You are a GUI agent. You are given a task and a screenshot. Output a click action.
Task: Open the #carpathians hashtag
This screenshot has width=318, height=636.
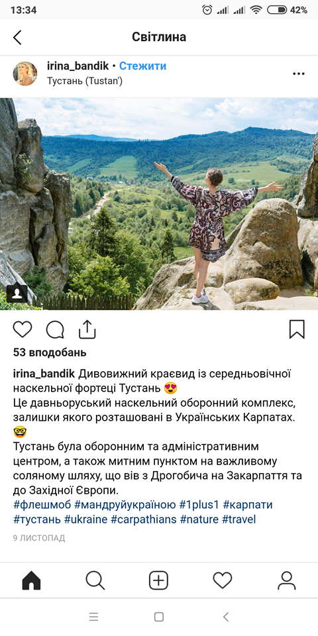point(144,519)
